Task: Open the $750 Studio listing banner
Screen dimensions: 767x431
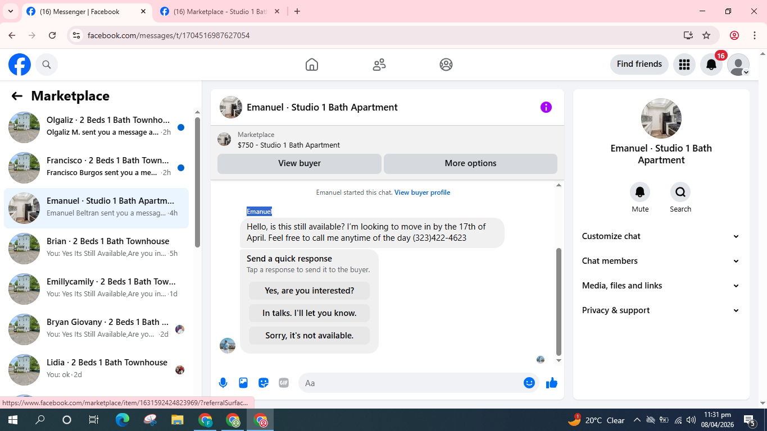Action: 387,140
